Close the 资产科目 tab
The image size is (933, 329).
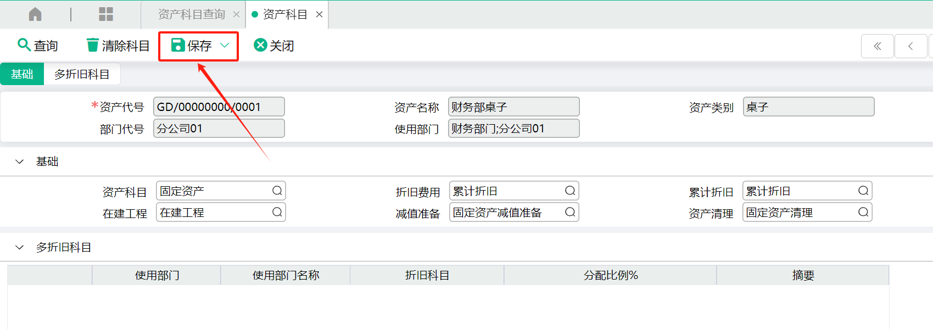[x=319, y=14]
